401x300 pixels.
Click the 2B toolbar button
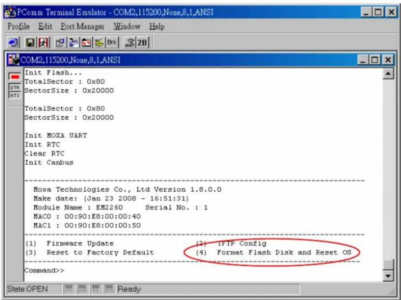(x=142, y=43)
